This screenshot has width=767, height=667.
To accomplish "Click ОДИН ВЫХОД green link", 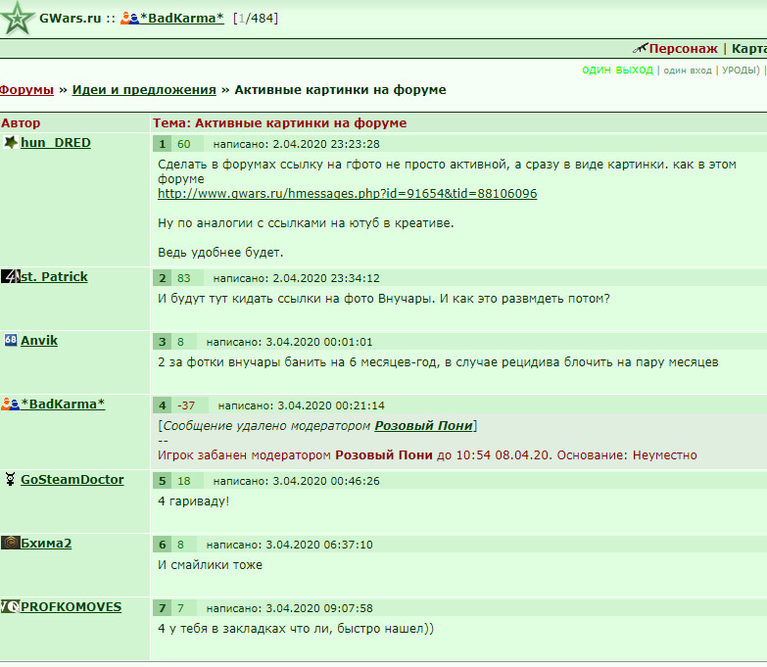I will click(617, 70).
